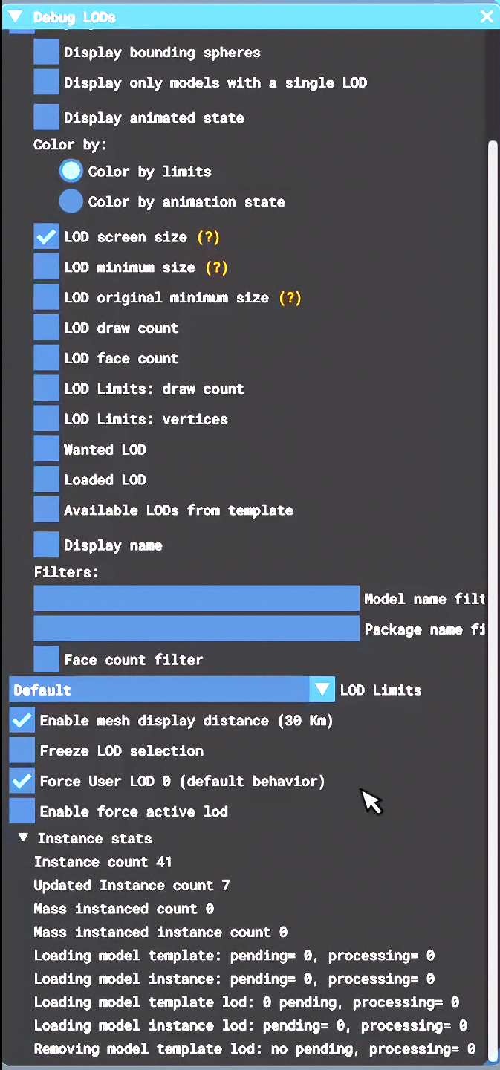The image size is (500, 1070).
Task: Collapse the Debug LODs window title triangle
Action: [x=15, y=16]
